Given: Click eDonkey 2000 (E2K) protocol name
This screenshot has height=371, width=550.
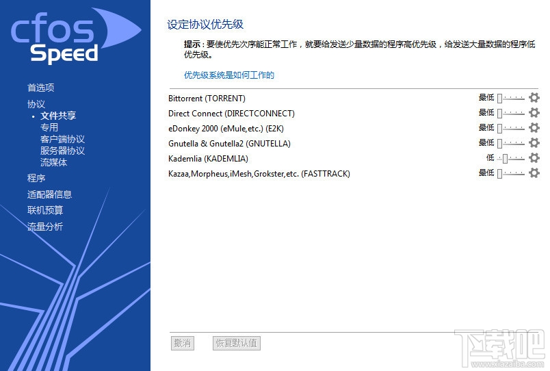Looking at the screenshot, I should (x=226, y=129).
